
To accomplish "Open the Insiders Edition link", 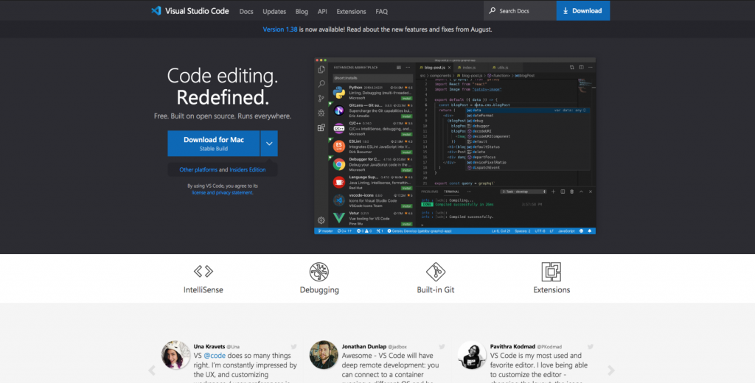I will pos(248,170).
